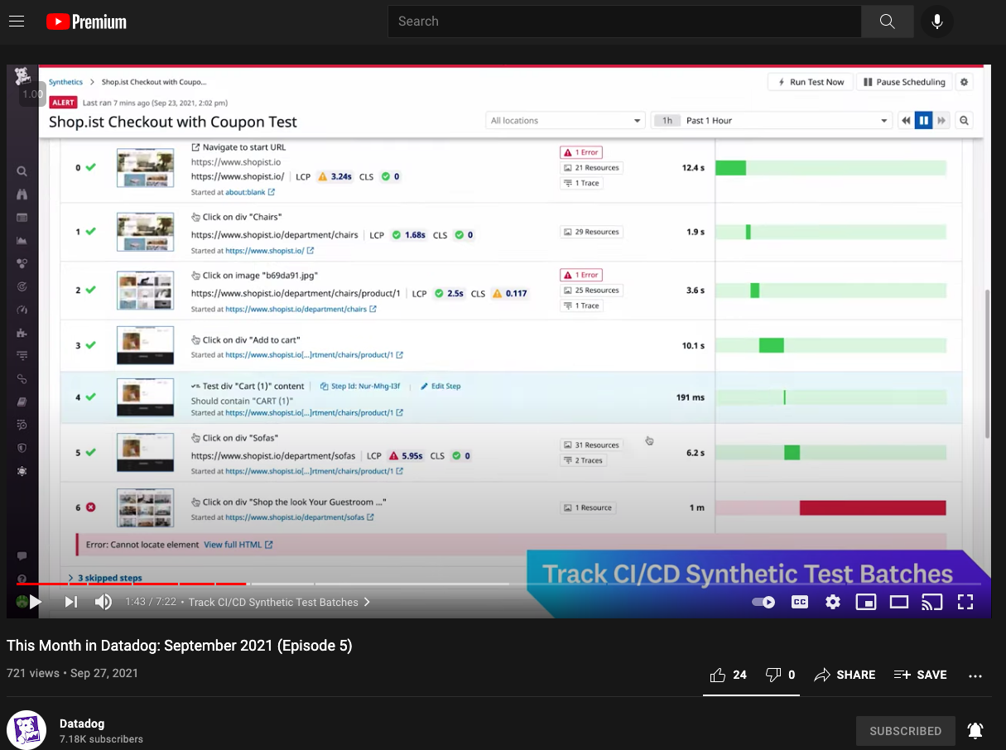This screenshot has height=750, width=1006.
Task: Dislike the video
Action: 780,675
